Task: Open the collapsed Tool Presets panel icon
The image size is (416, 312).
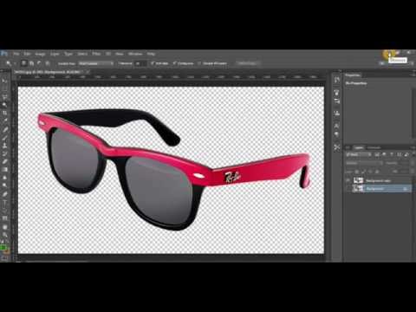Action: (x=337, y=147)
